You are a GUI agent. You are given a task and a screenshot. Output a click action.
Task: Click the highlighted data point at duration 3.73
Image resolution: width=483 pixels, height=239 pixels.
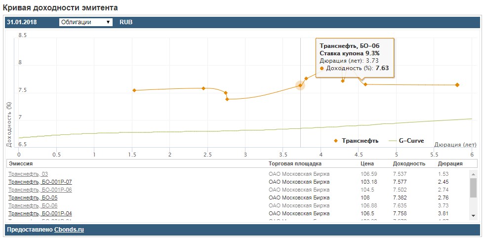click(x=300, y=85)
